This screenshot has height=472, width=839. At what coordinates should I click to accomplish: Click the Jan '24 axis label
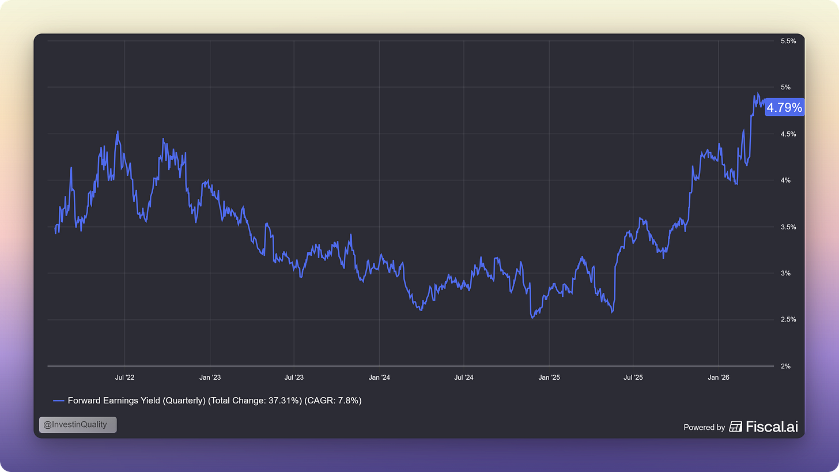click(379, 377)
